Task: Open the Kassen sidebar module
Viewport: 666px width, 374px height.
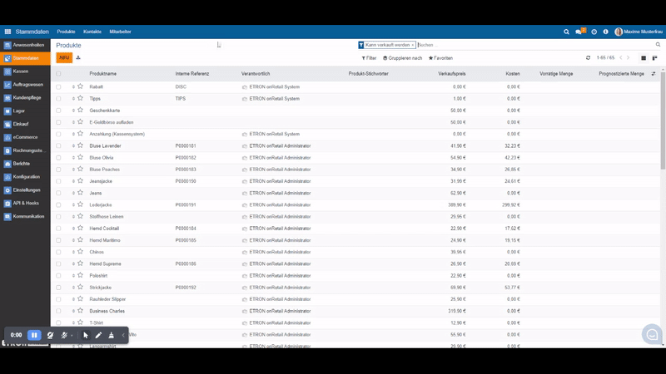Action: coord(21,71)
